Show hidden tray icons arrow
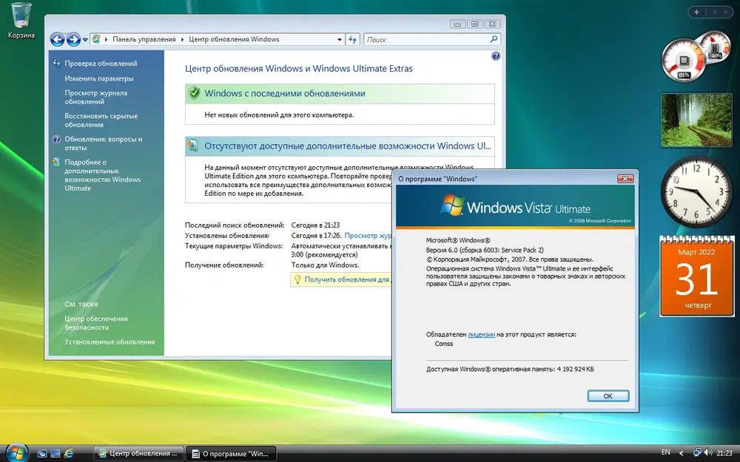 coord(681,453)
